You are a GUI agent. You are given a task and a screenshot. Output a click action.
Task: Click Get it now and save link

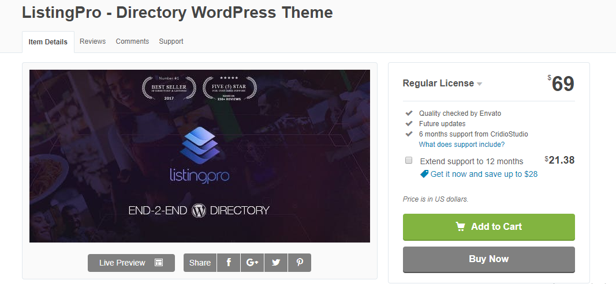pyautogui.click(x=484, y=174)
